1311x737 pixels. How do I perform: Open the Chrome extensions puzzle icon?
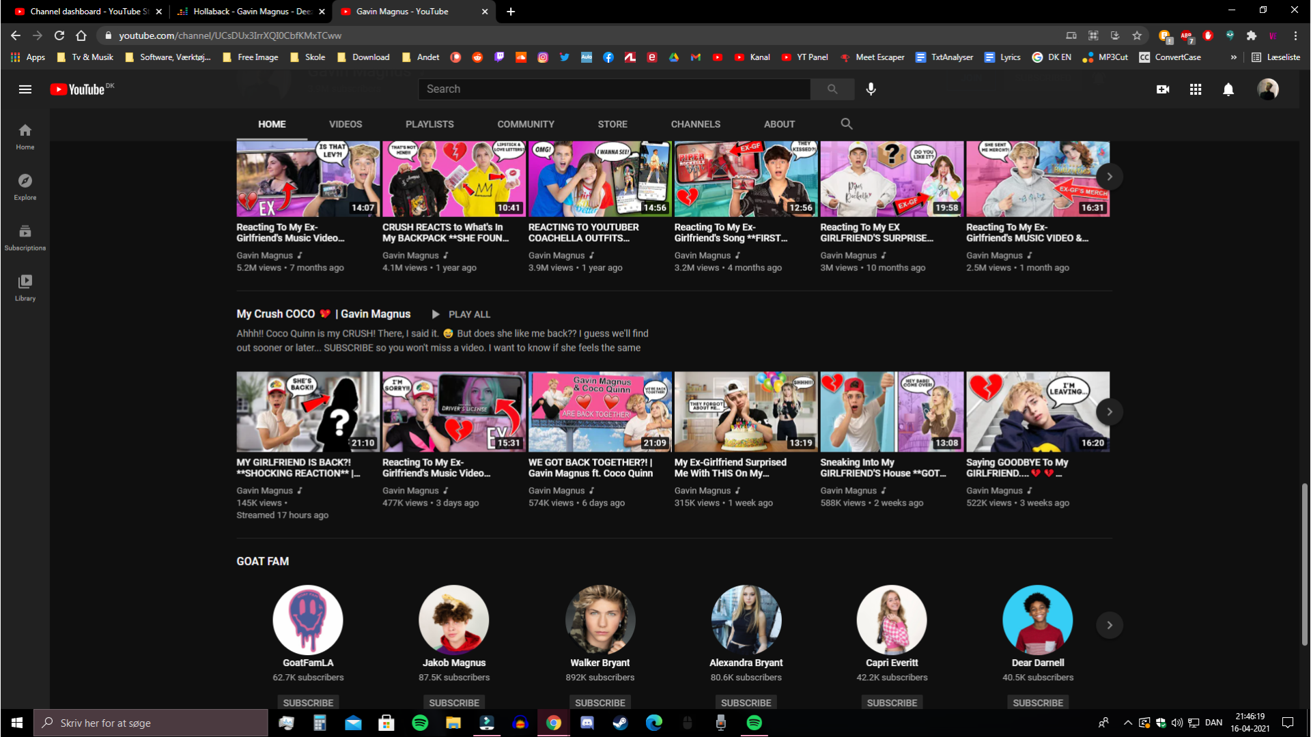(x=1252, y=35)
